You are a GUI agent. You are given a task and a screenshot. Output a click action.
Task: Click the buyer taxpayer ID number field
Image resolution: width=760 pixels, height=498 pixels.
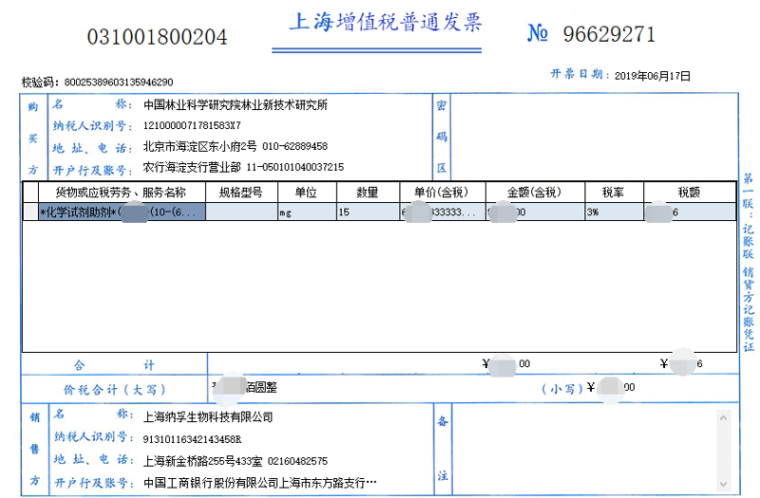pyautogui.click(x=192, y=126)
